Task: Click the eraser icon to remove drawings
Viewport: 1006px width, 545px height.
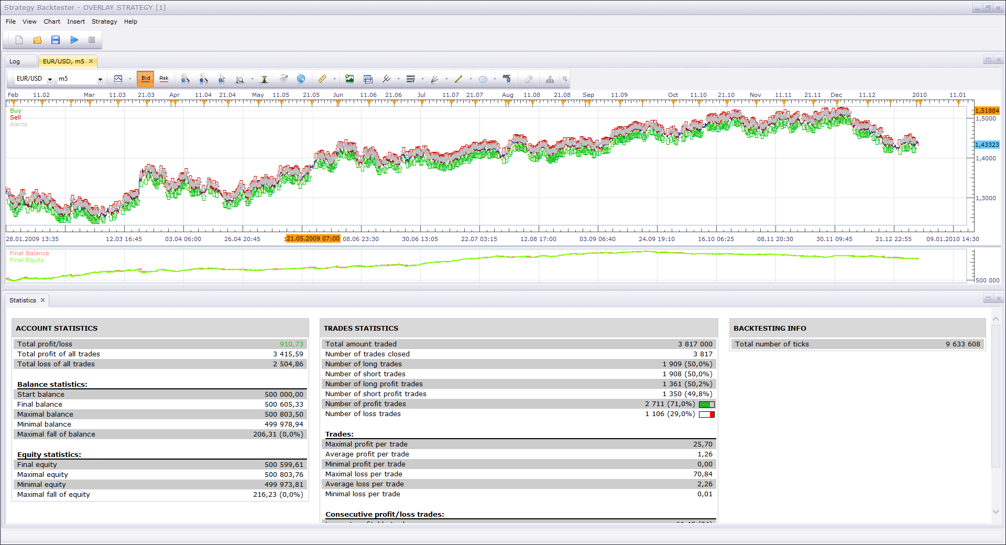Action: point(529,79)
